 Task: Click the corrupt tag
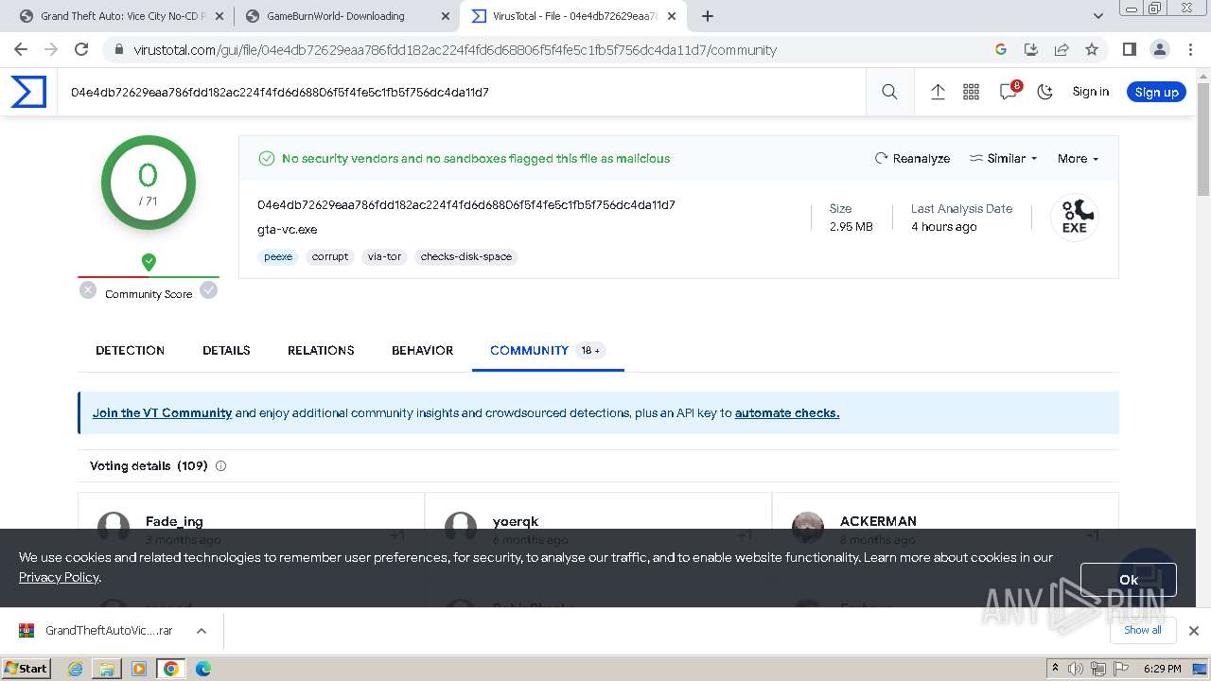[x=330, y=256]
